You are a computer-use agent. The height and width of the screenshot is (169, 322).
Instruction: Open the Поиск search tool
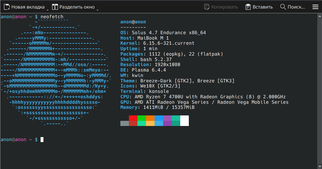tap(293, 7)
